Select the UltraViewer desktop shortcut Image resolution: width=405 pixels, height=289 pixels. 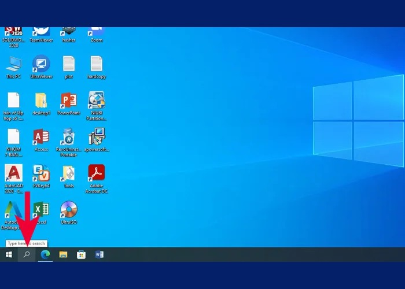coord(41,64)
